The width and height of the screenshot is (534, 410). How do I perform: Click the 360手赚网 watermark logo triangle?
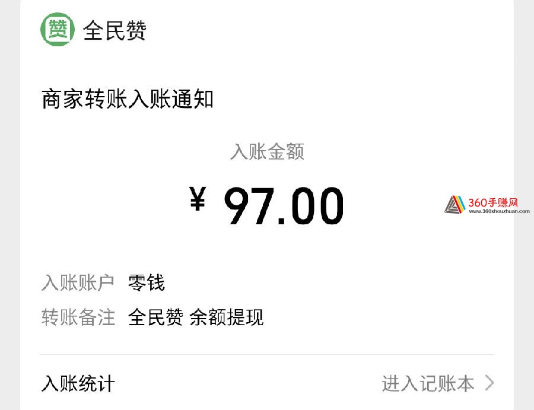tap(455, 205)
